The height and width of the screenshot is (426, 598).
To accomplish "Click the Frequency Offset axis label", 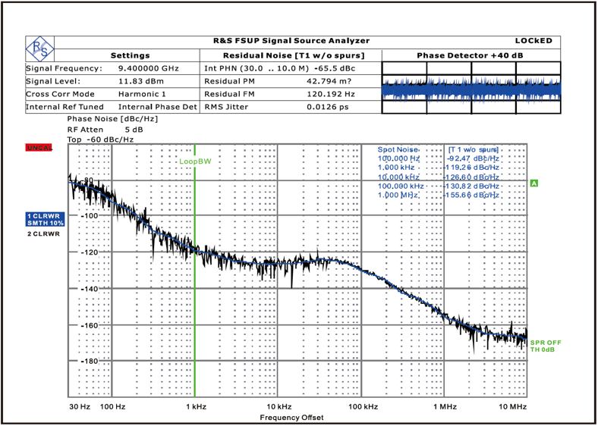I will pyautogui.click(x=291, y=418).
